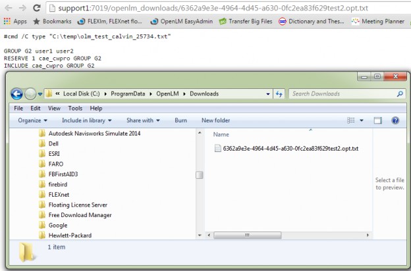The height and width of the screenshot is (271, 411).
Task: Expand the Organize dropdown
Action: tap(33, 120)
